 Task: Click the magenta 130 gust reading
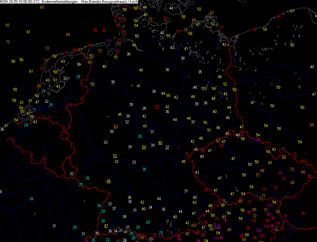[x=257, y=140]
